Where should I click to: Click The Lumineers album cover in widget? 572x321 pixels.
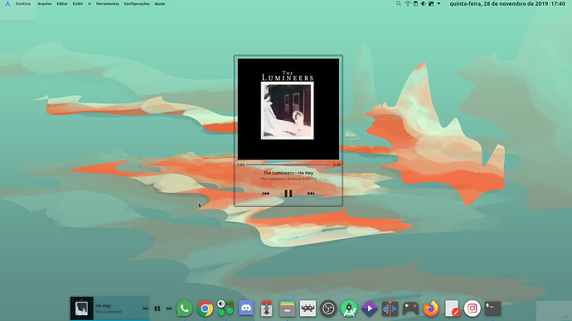point(288,109)
